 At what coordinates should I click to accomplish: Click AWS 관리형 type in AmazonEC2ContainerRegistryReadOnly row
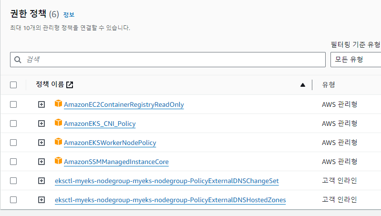click(340, 104)
